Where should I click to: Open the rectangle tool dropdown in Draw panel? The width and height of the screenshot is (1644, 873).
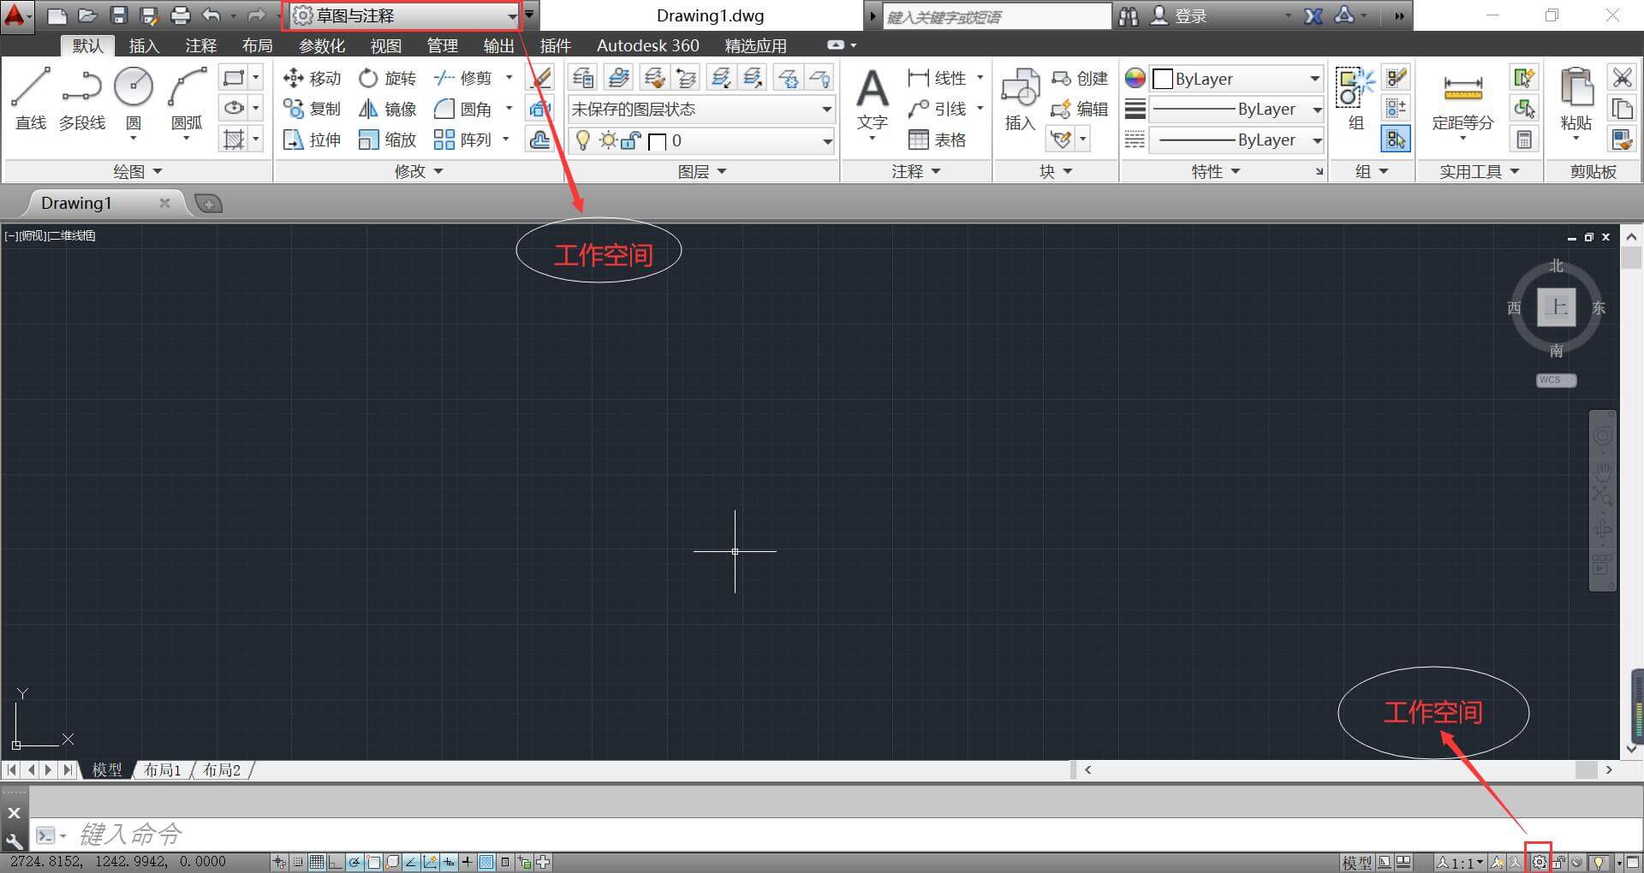255,78
